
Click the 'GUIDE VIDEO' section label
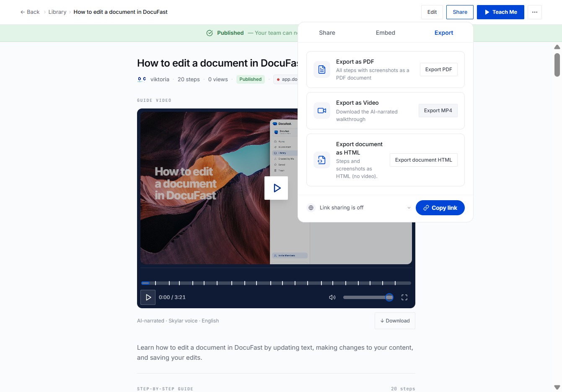tap(154, 101)
